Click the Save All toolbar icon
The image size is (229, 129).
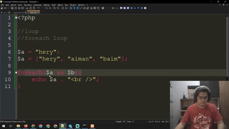tap(12, 8)
